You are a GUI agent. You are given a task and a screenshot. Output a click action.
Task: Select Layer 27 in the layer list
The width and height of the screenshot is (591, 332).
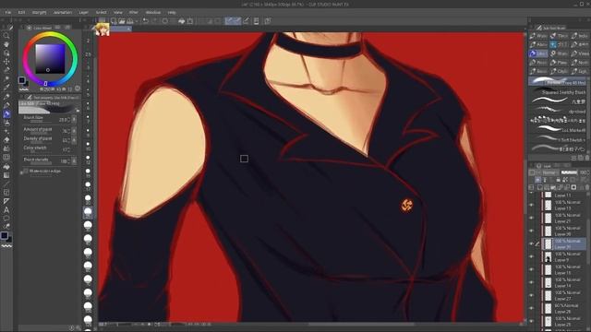point(563,295)
